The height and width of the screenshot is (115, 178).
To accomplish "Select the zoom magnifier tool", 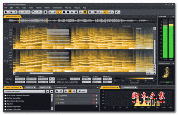I will [110, 12].
